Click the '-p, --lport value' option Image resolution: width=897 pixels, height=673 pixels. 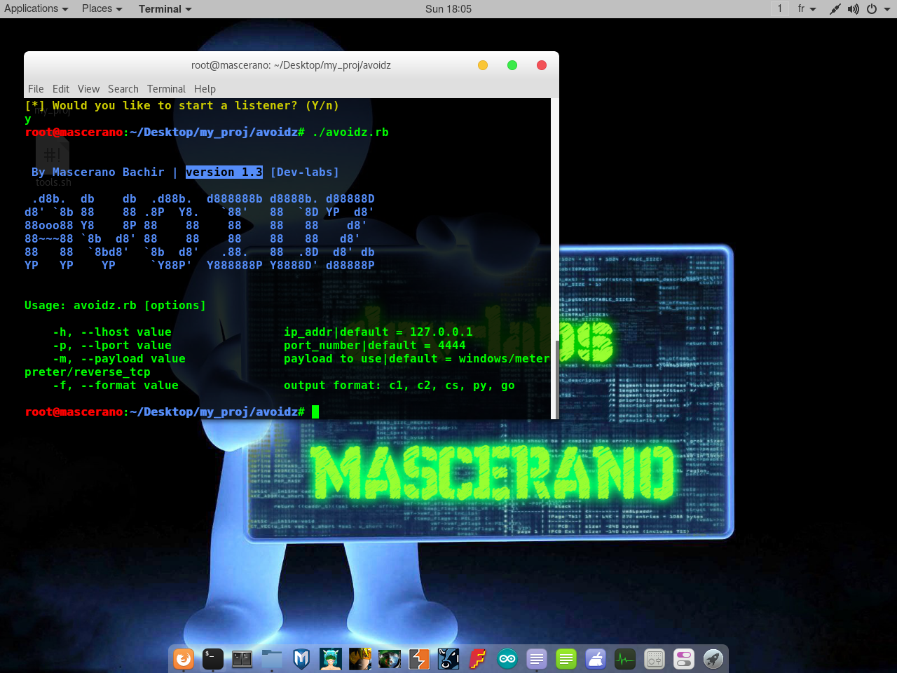point(112,345)
